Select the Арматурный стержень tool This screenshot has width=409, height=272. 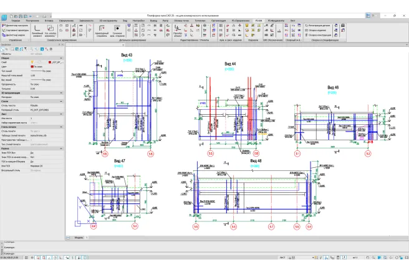[102, 29]
